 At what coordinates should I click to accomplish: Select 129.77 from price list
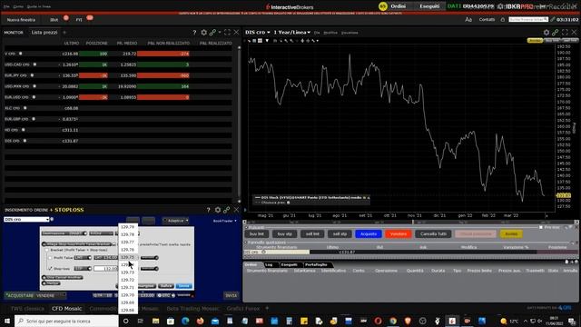tap(128, 243)
